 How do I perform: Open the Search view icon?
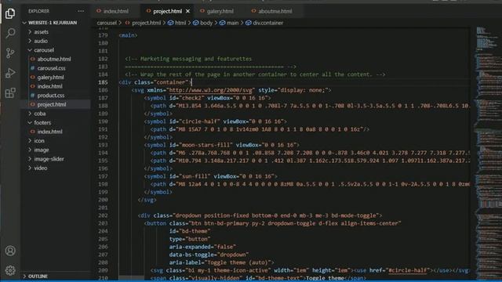(x=10, y=33)
